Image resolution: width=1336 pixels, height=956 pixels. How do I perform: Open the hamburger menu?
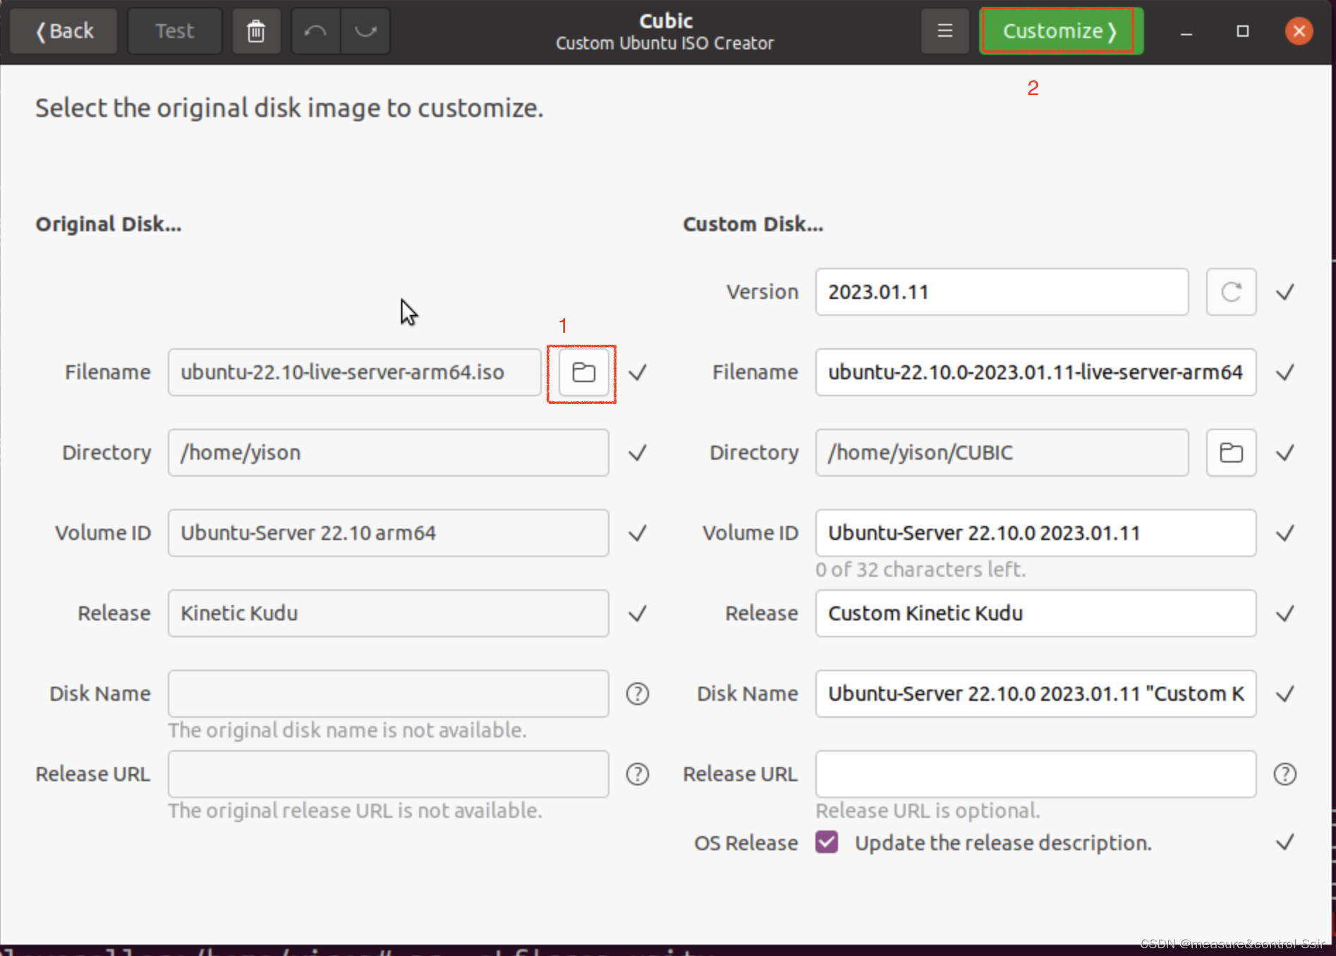(945, 31)
